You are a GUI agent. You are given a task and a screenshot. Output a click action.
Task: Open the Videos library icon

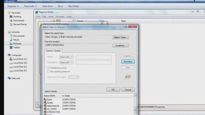pyautogui.click(x=11, y=47)
